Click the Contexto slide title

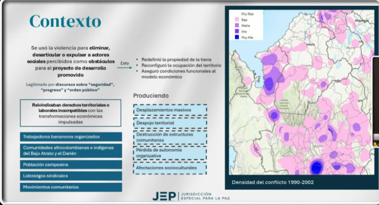point(65,21)
